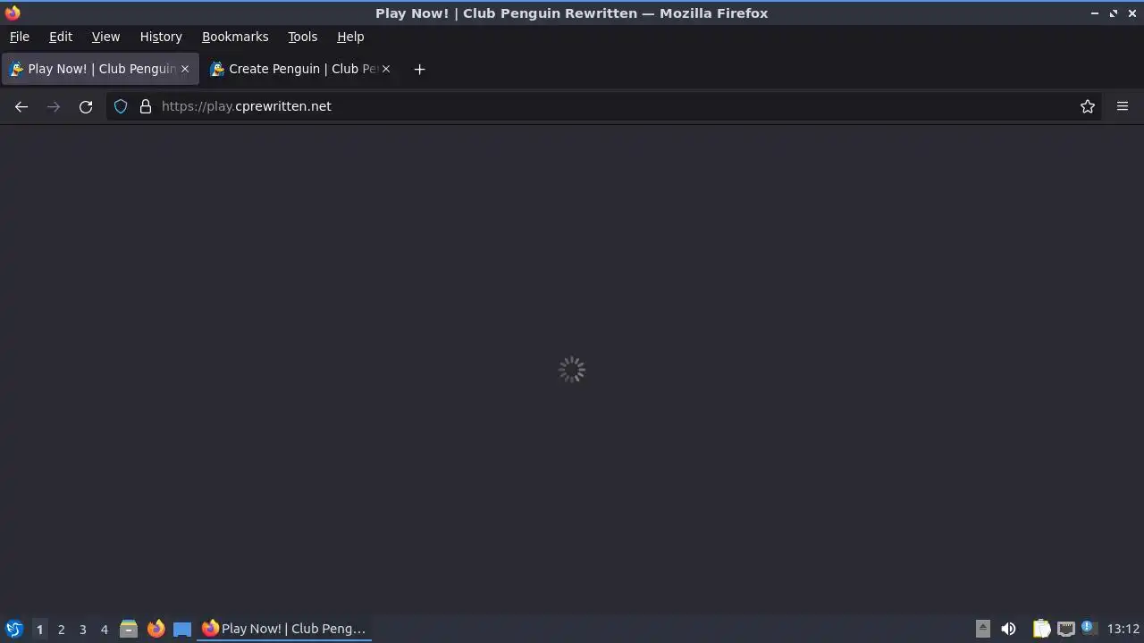This screenshot has width=1144, height=643.
Task: Open the Bookmarks menu
Action: (x=235, y=37)
